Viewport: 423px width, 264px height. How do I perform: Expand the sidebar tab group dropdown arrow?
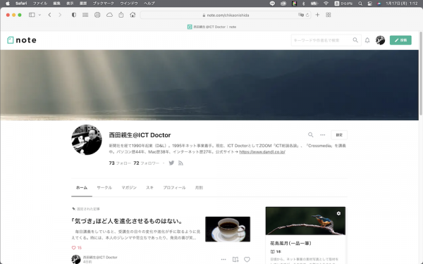39,15
